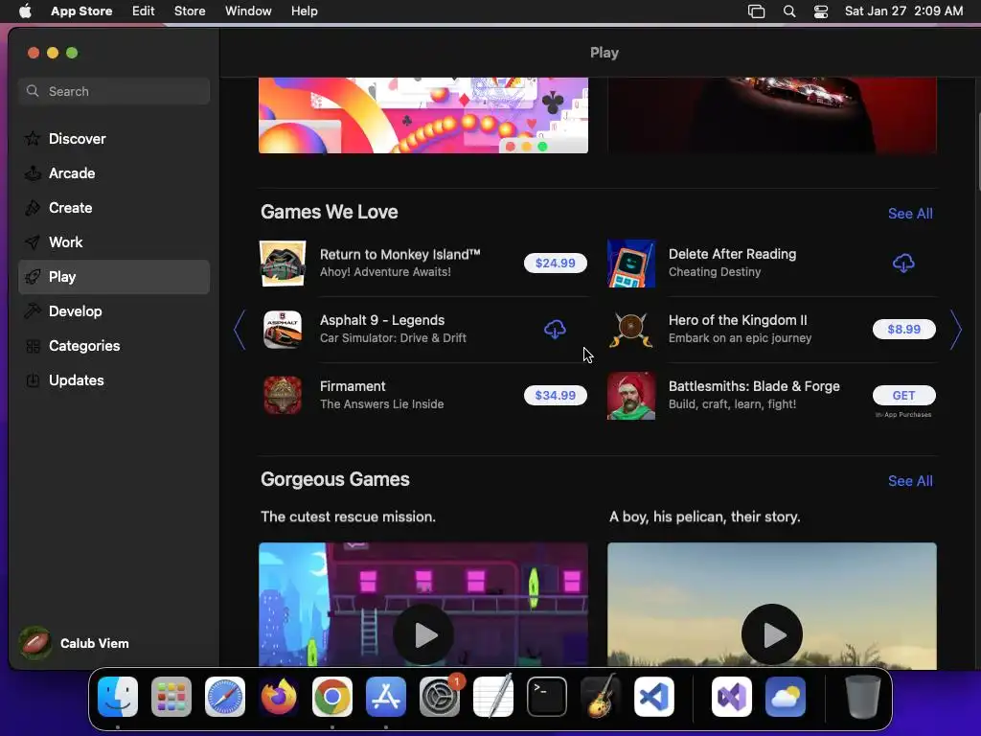This screenshot has height=736, width=981.
Task: Open the Firmament app icon
Action: point(283,396)
